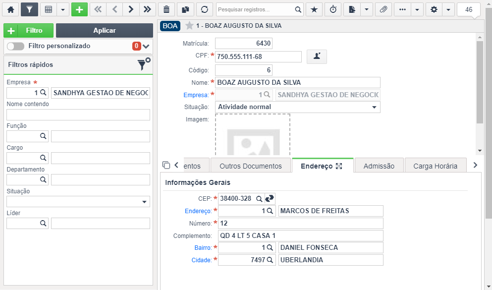492x290 pixels.
Task: Jump to the last record
Action: coord(147,10)
